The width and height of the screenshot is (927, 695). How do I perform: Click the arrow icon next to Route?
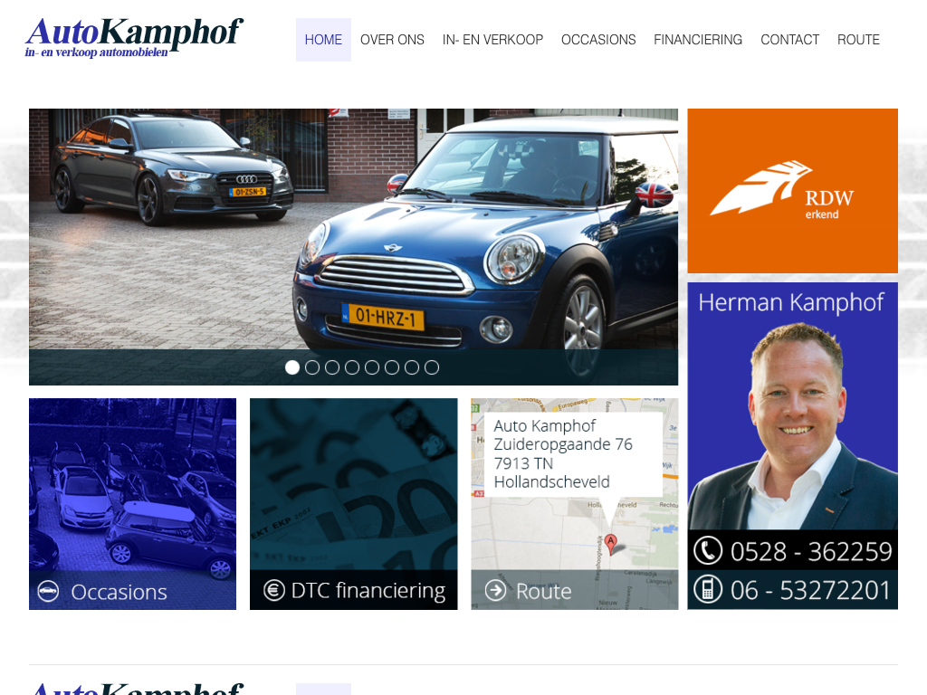pos(495,590)
